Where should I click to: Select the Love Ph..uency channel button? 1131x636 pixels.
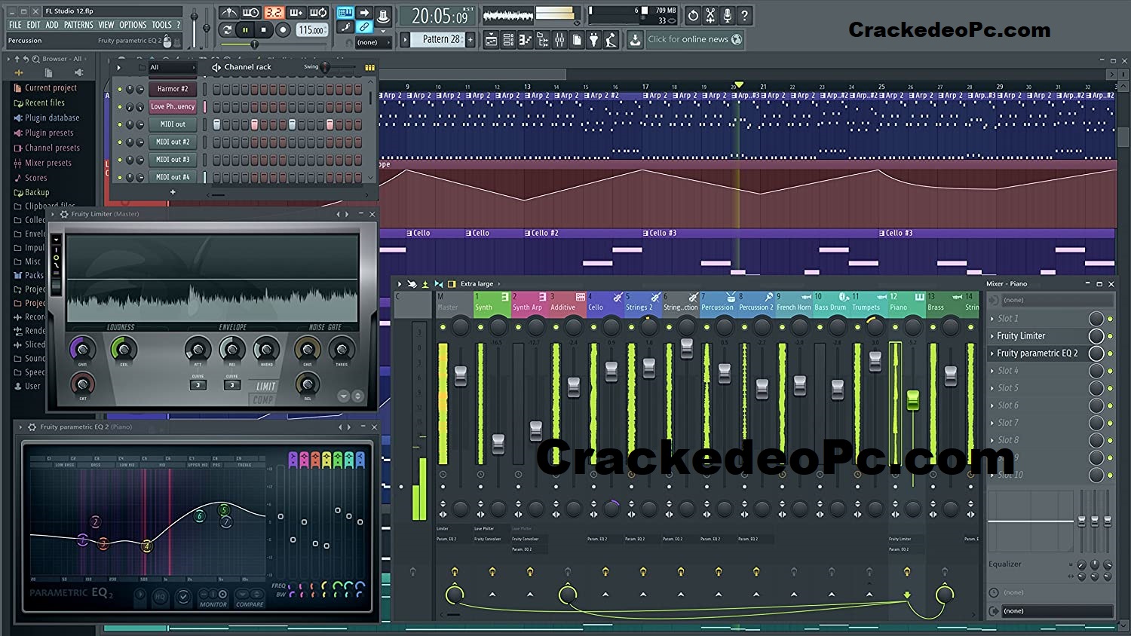pyautogui.click(x=173, y=106)
